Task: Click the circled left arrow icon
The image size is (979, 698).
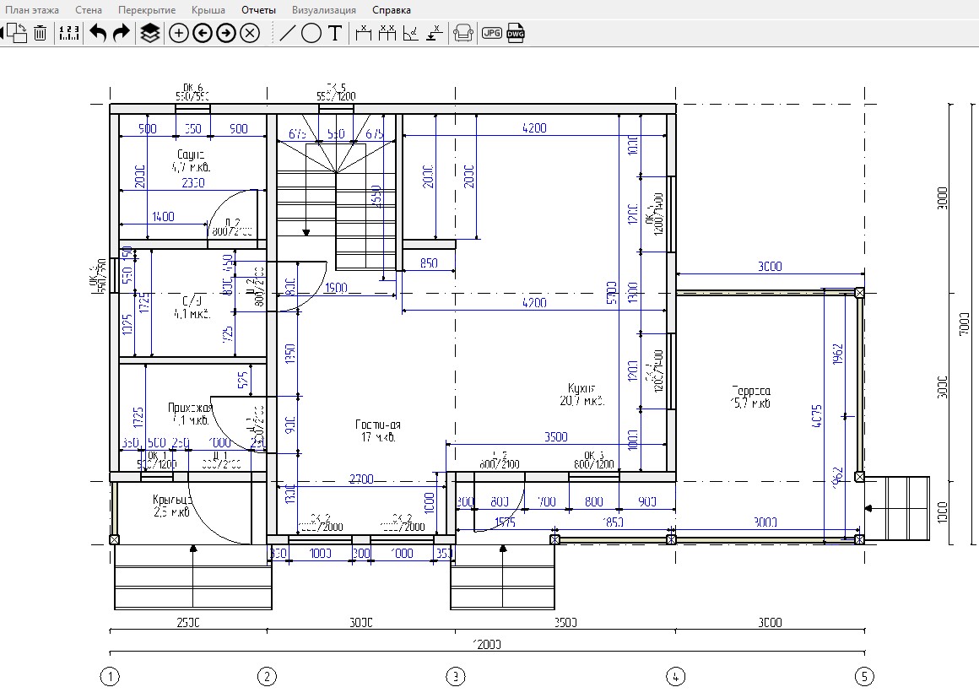Action: (203, 33)
